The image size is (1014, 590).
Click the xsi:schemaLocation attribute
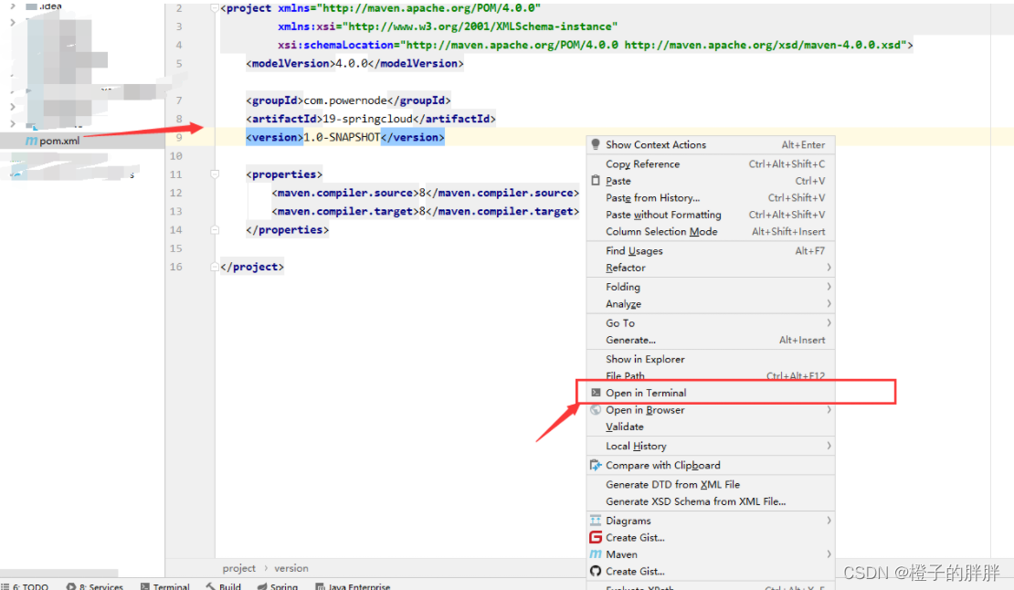(x=335, y=45)
